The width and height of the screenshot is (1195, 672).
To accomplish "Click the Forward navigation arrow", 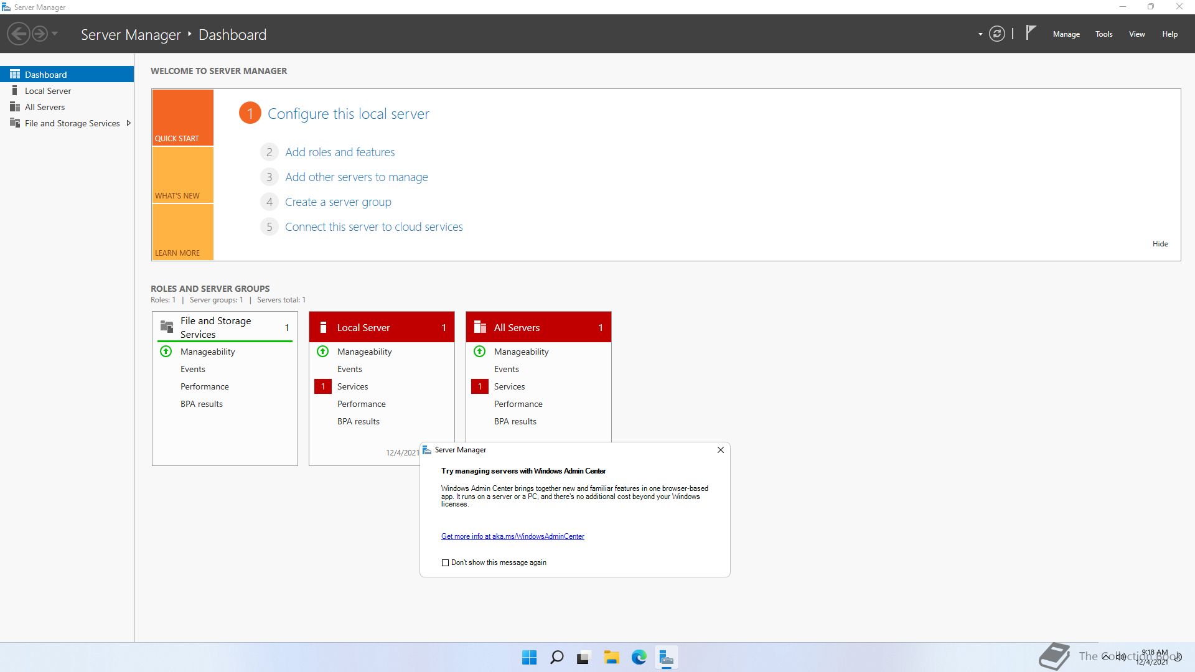I will point(39,34).
